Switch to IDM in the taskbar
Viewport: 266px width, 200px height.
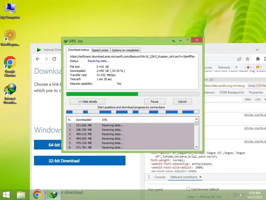[53, 195]
